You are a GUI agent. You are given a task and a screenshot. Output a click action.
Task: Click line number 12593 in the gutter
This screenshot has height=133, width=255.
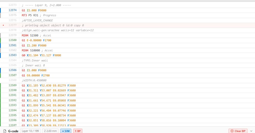point(13,105)
